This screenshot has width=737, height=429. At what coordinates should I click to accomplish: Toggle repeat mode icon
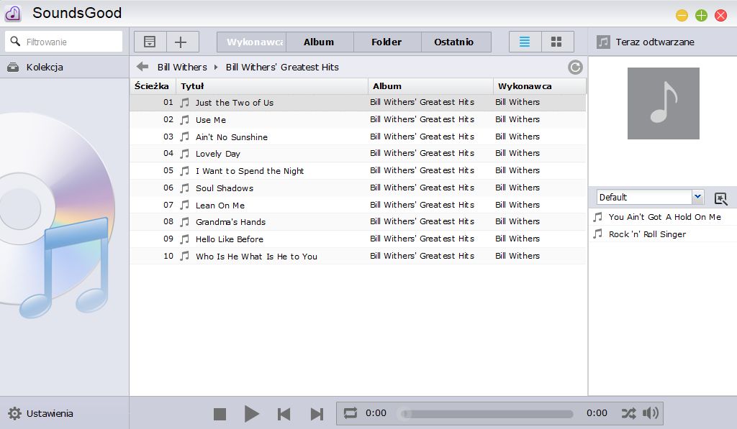click(351, 413)
